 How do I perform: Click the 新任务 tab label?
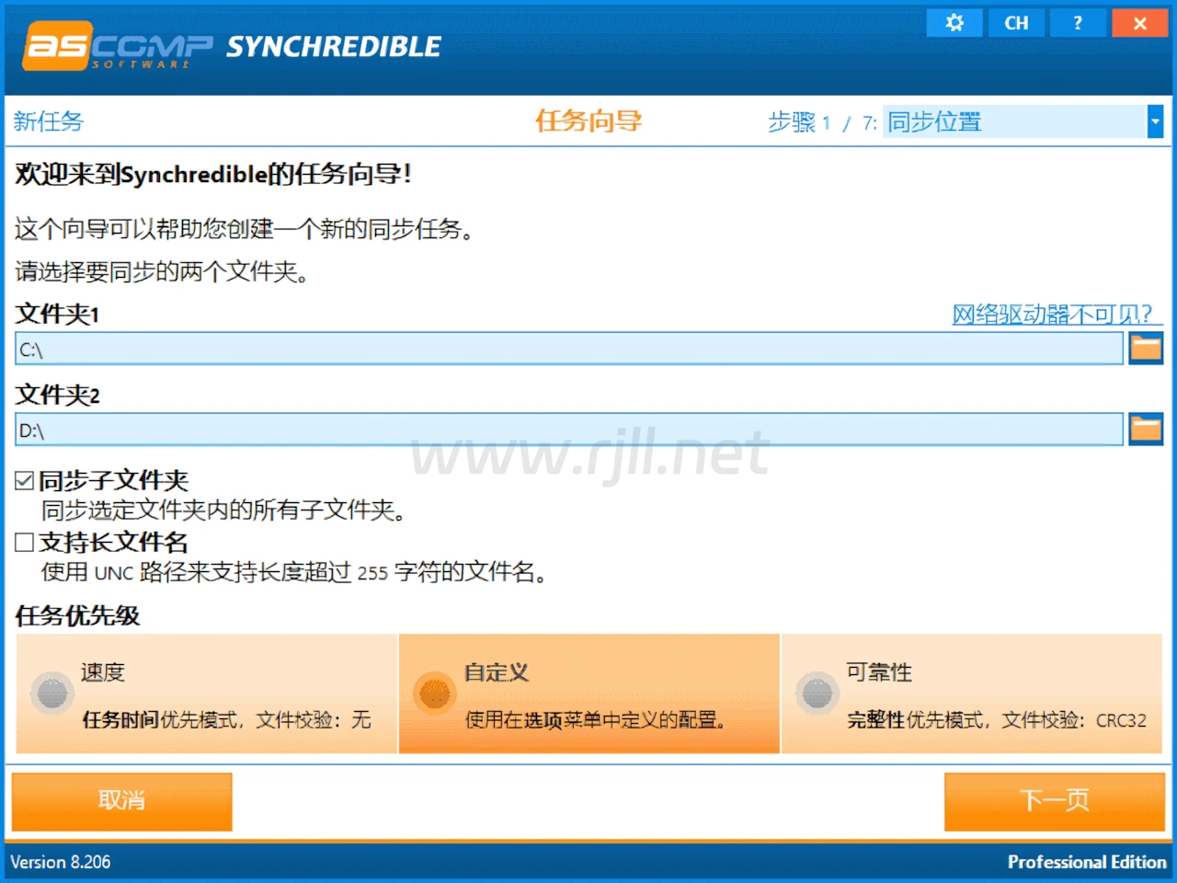tap(49, 121)
